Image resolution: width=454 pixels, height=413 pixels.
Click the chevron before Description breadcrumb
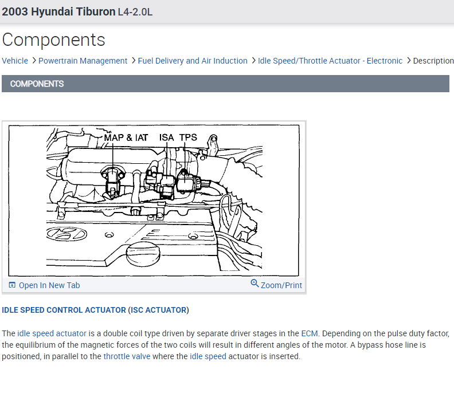(x=408, y=61)
